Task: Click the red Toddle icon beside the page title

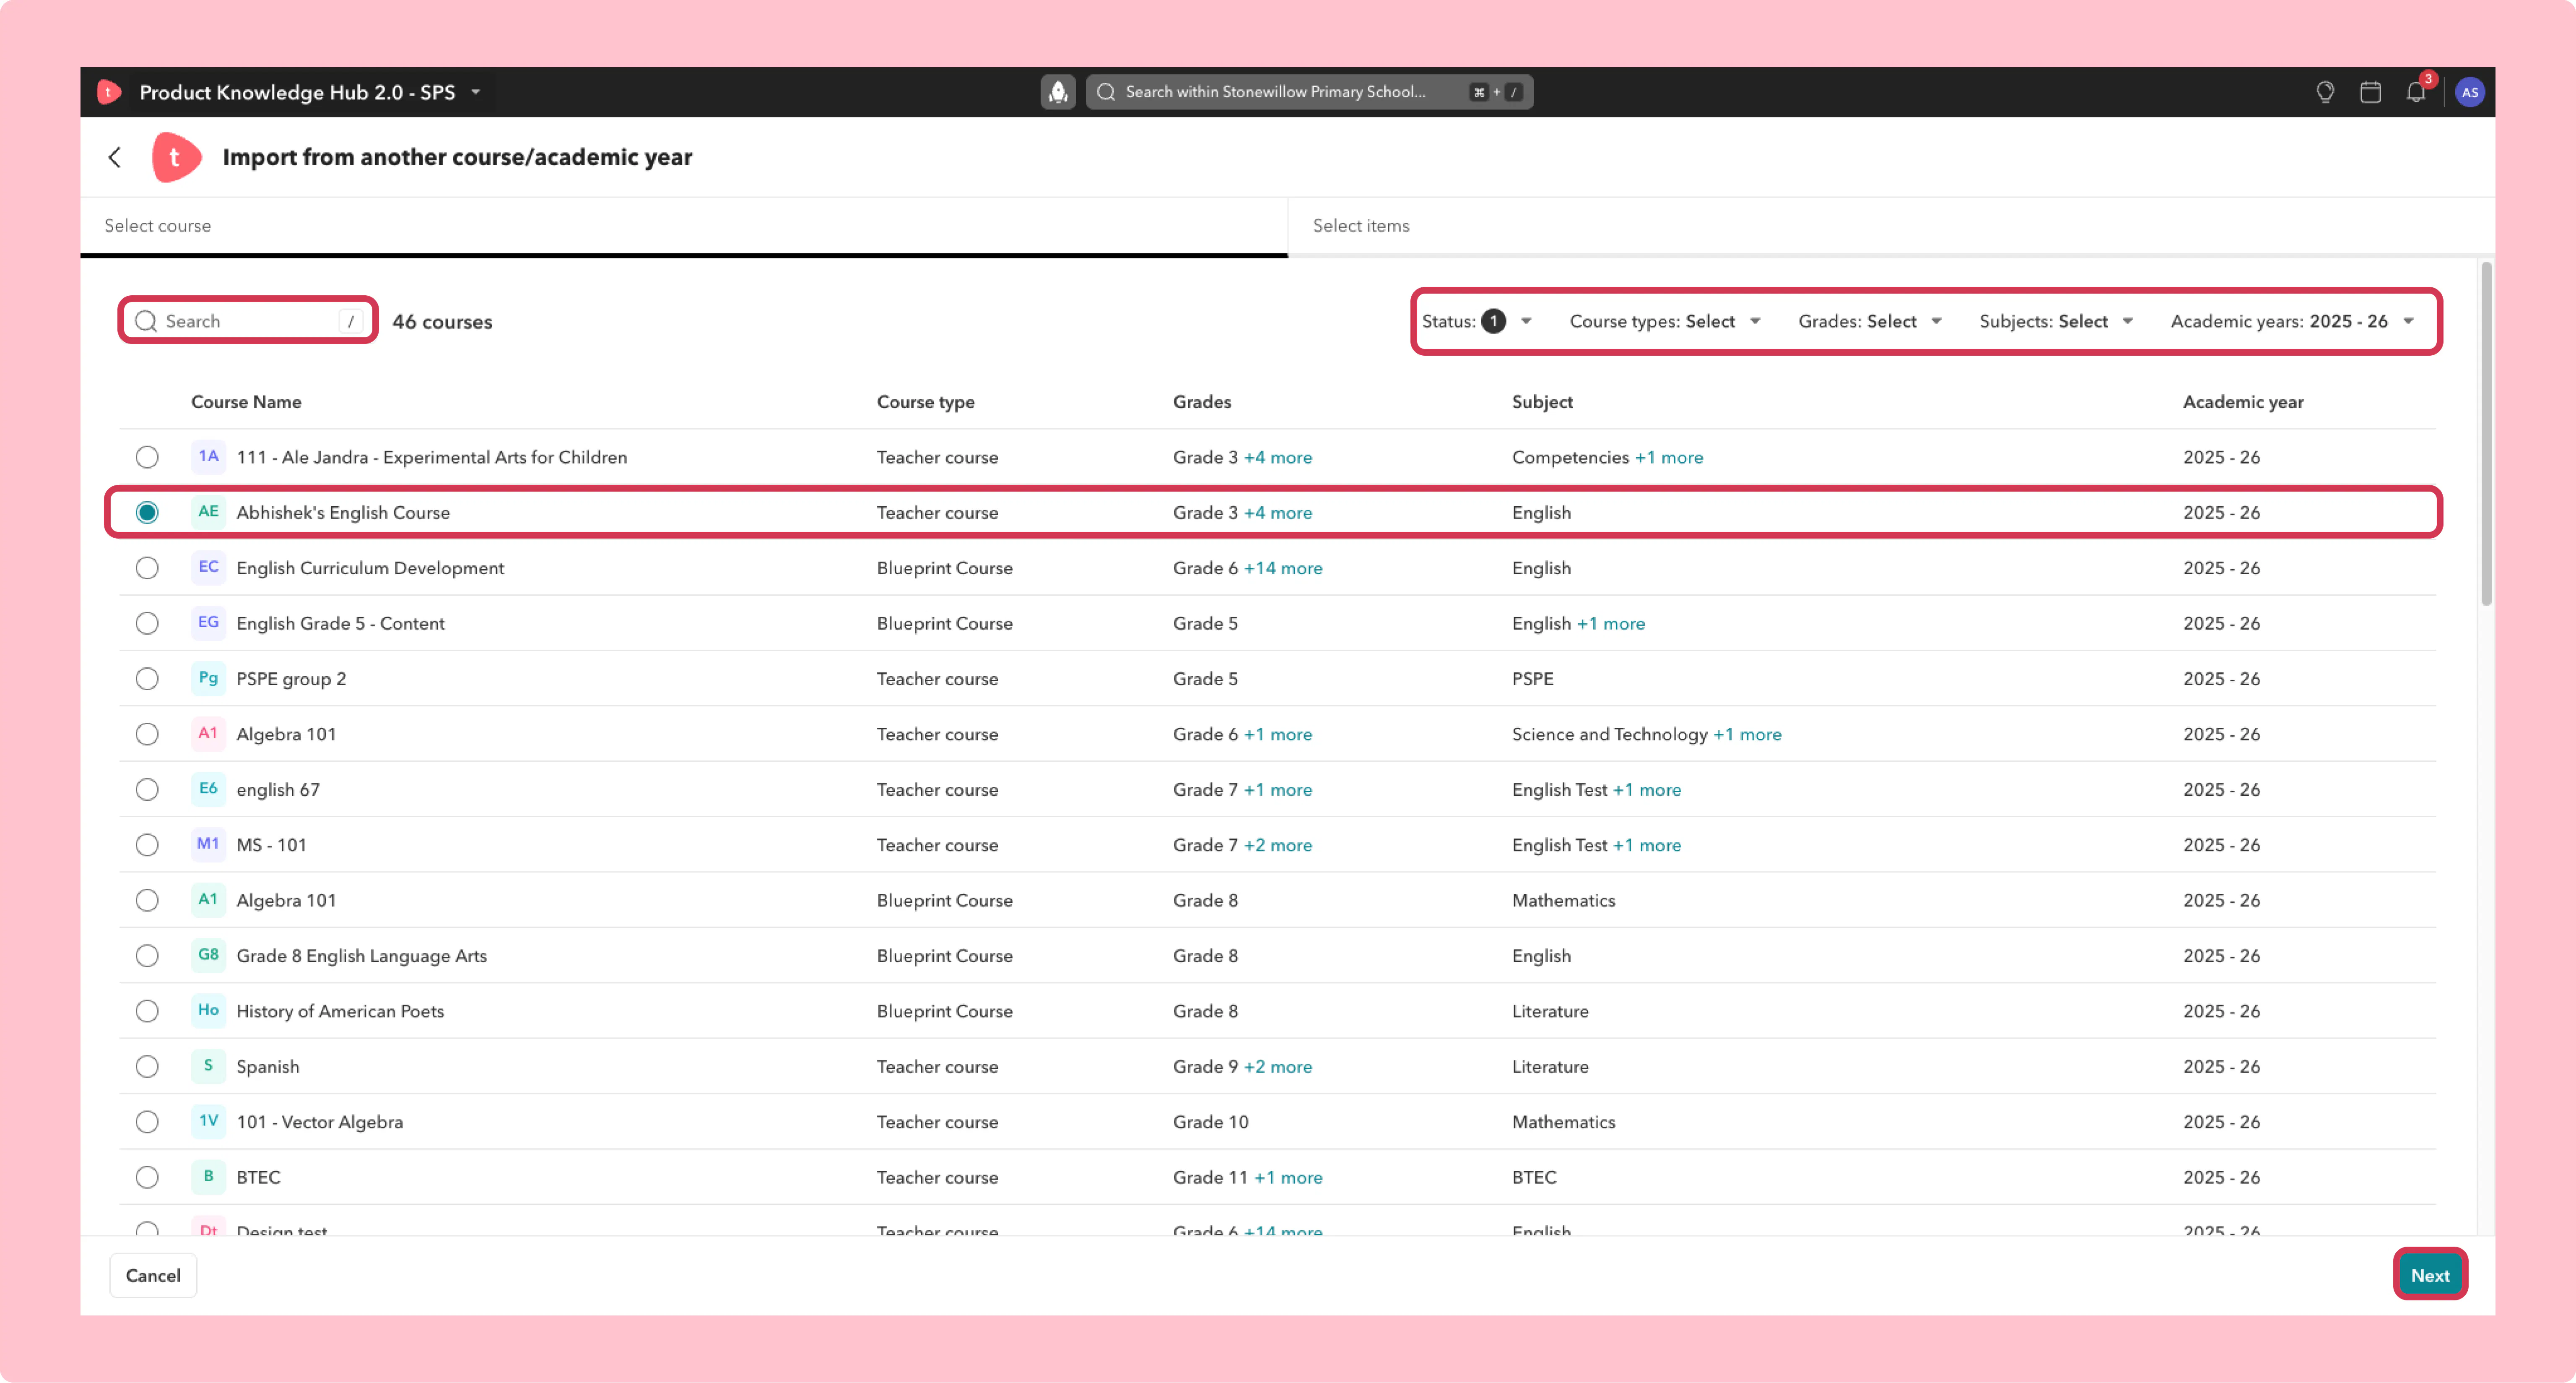Action: point(176,157)
